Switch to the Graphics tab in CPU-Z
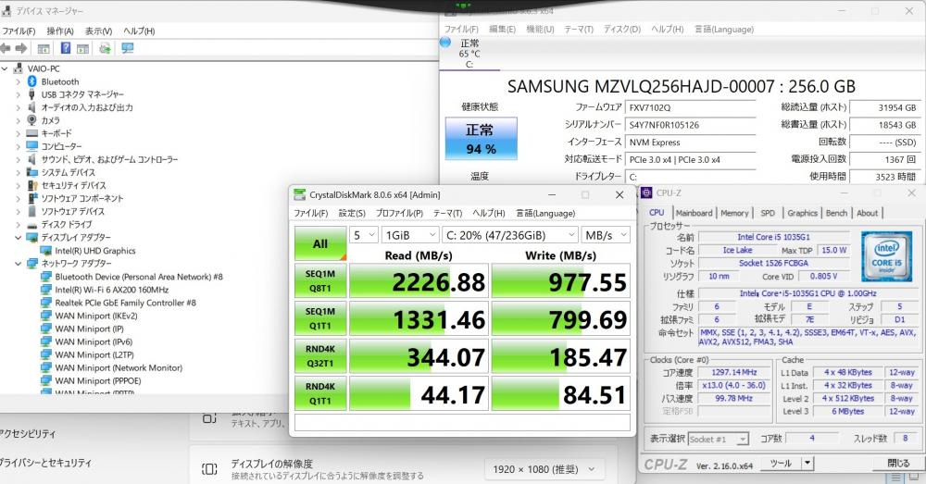 pos(802,213)
